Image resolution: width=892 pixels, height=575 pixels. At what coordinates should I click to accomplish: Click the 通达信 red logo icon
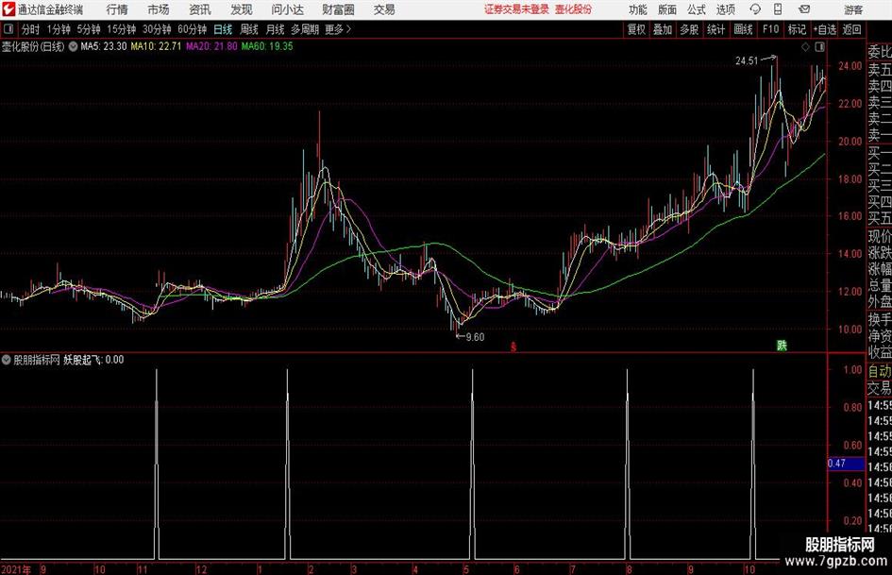(8, 9)
